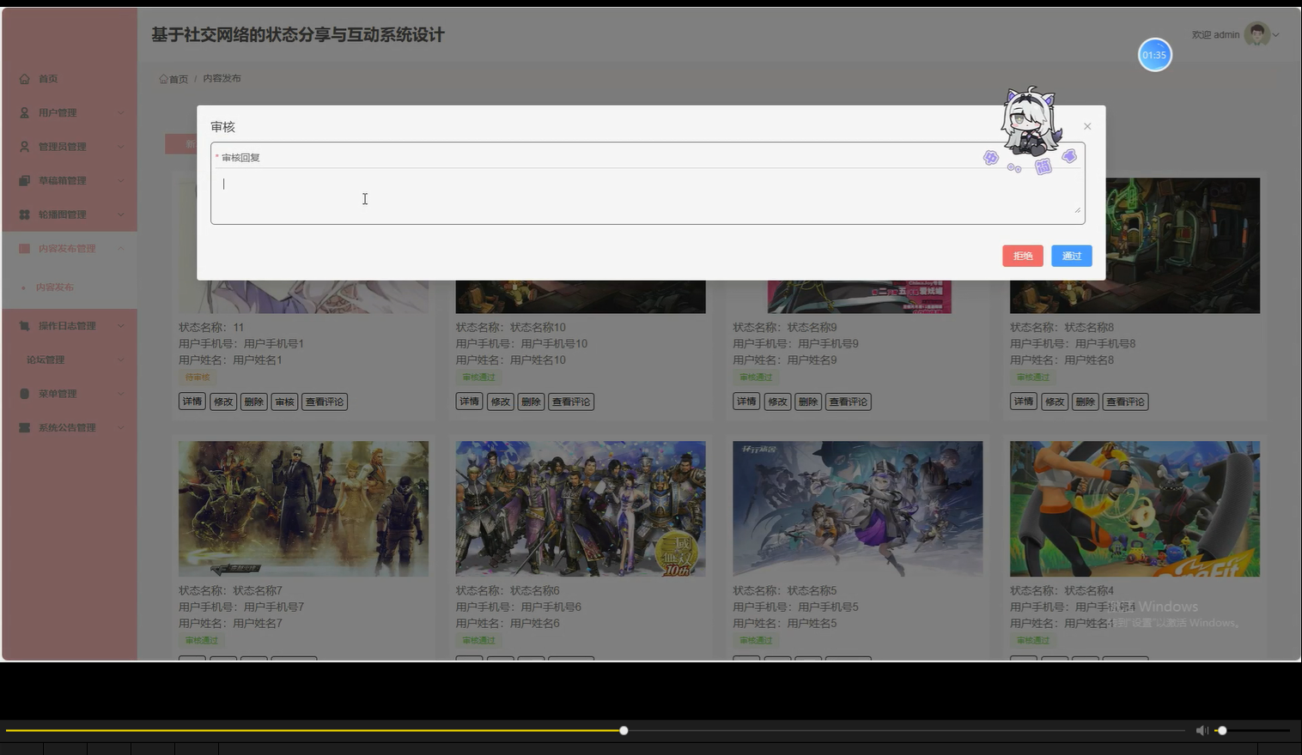Open the 论坛管理 menu entry
This screenshot has width=1302, height=755.
pyautogui.click(x=46, y=359)
